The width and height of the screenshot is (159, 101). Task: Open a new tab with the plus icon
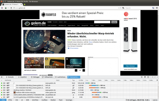(24, 4)
